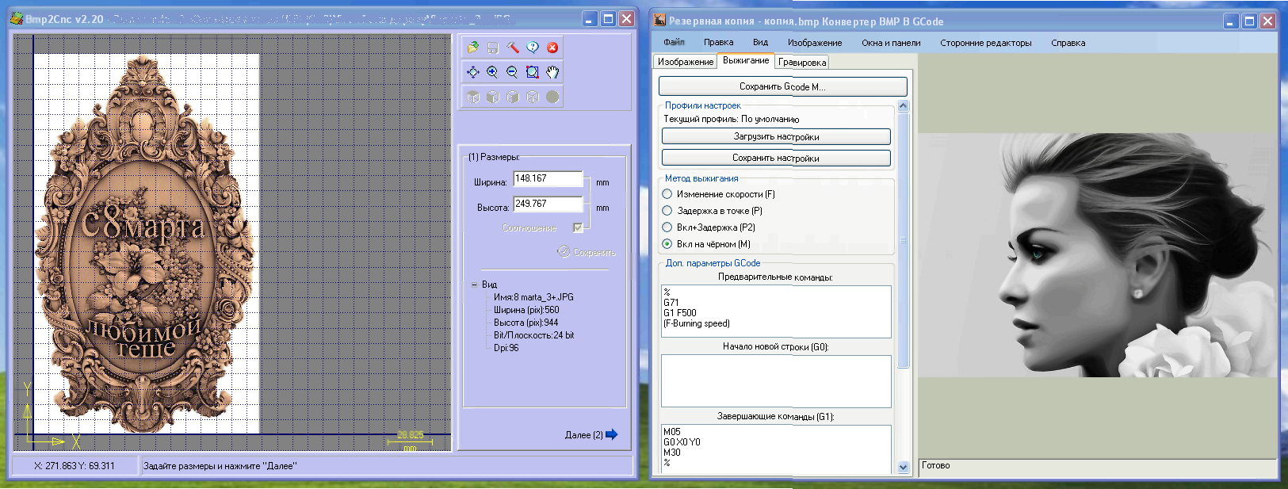Switch to the Изображение tab
The height and width of the screenshot is (489, 1288).
686,62
